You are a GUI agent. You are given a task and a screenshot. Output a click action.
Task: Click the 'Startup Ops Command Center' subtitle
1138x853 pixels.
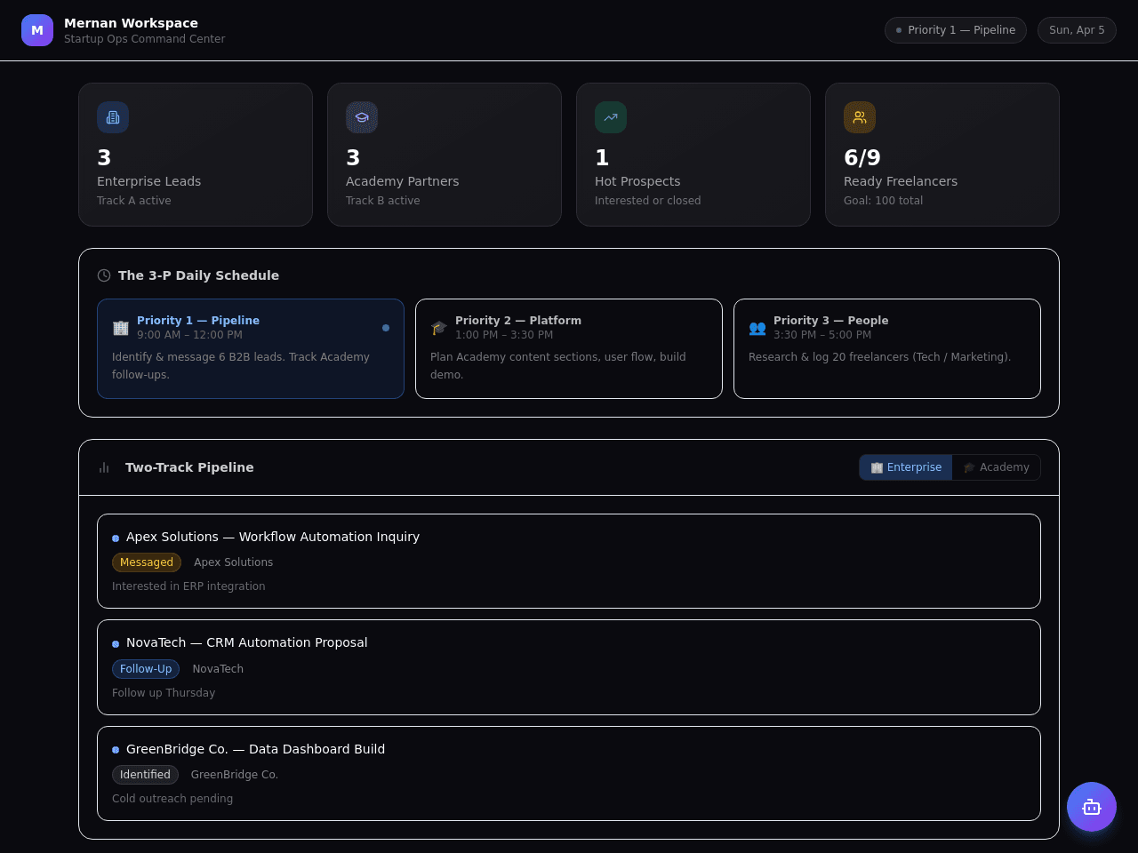tap(144, 39)
